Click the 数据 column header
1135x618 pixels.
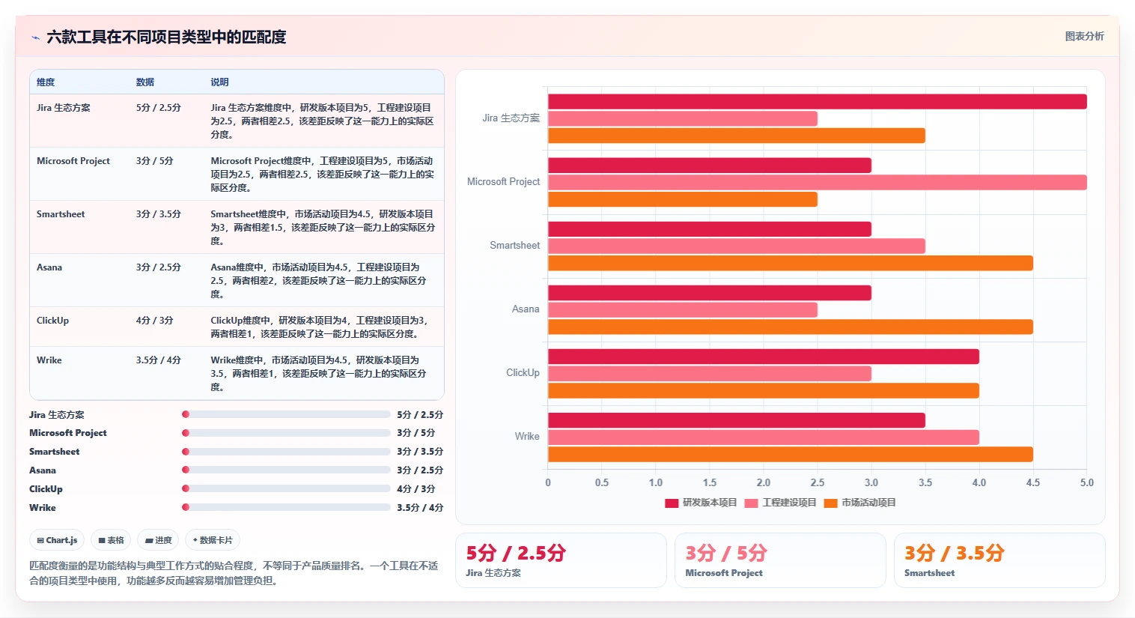[144, 82]
